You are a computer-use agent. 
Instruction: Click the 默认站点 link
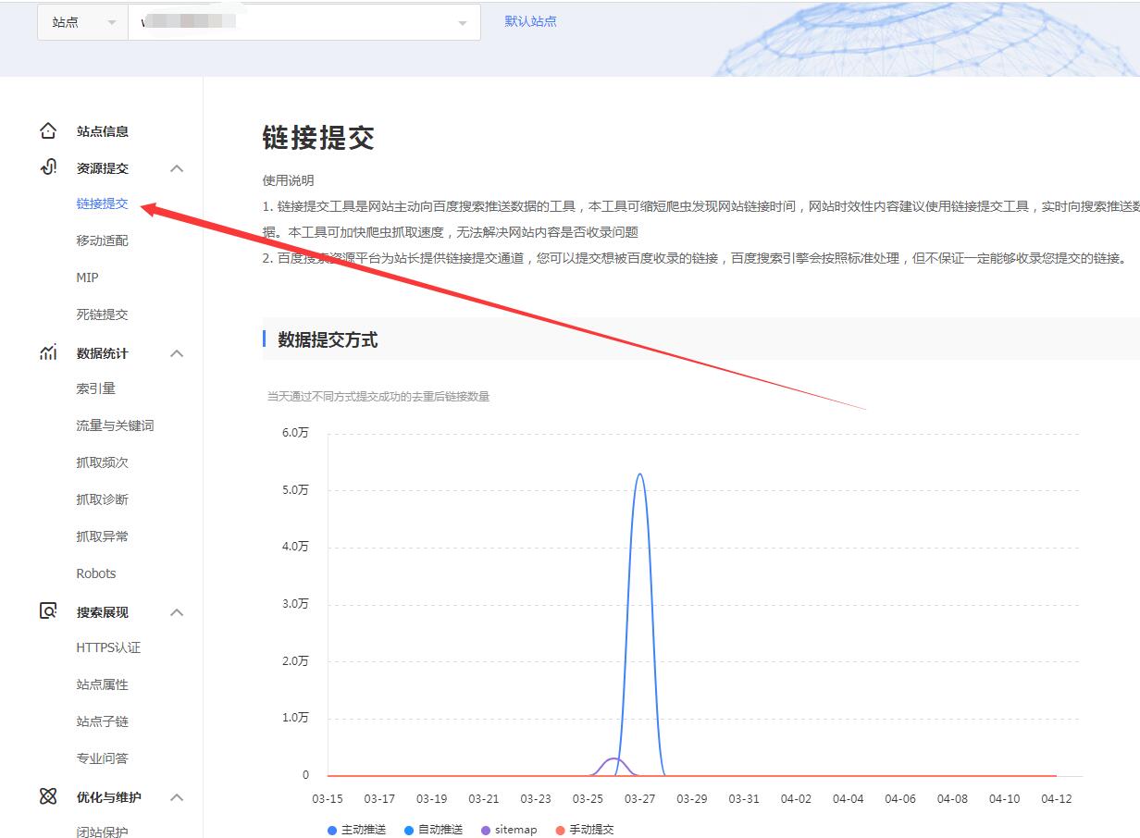[x=530, y=21]
